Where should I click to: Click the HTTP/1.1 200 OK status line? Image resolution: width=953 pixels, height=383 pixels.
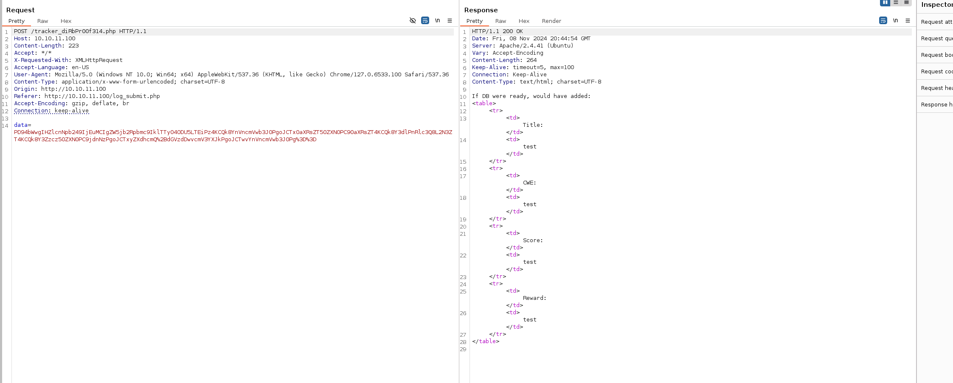pyautogui.click(x=498, y=31)
